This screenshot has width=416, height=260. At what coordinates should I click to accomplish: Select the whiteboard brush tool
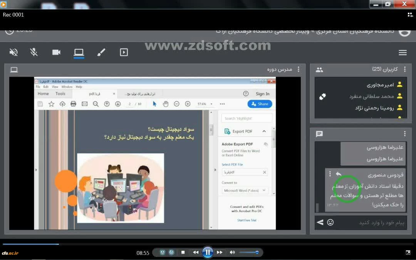pyautogui.click(x=101, y=52)
